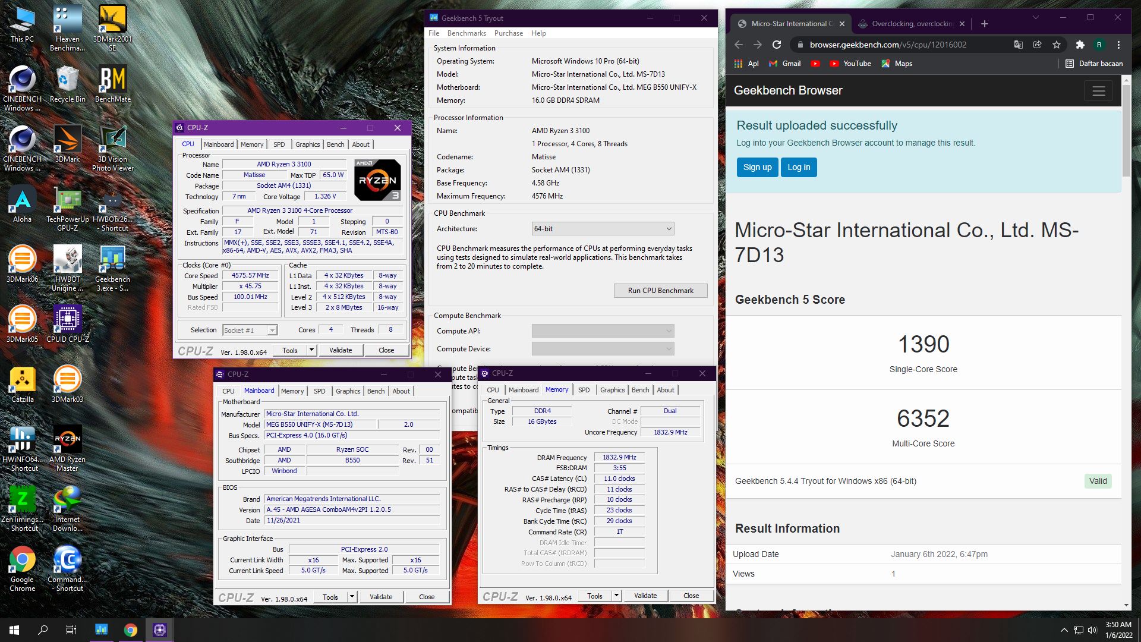
Task: Open the Architecture 64-bit dropdown
Action: [x=603, y=229]
